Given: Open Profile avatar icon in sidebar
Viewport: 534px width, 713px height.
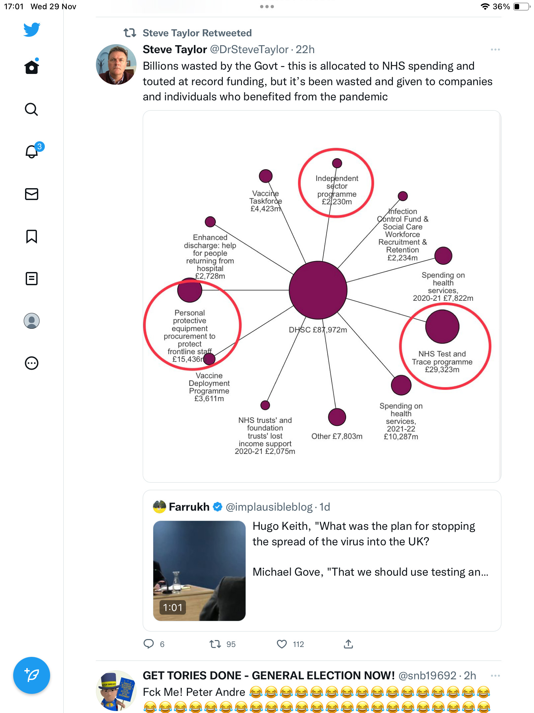Looking at the screenshot, I should pyautogui.click(x=32, y=321).
